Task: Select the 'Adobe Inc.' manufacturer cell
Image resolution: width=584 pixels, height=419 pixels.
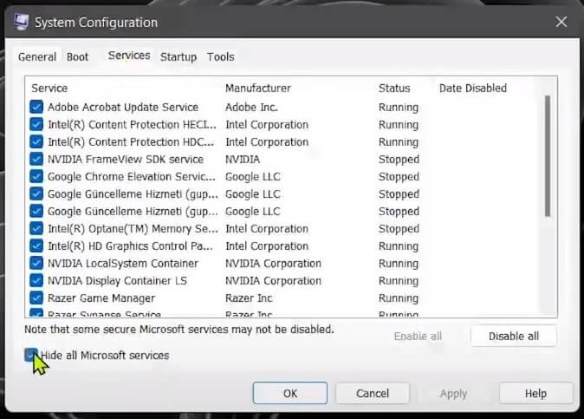Action: tap(251, 107)
